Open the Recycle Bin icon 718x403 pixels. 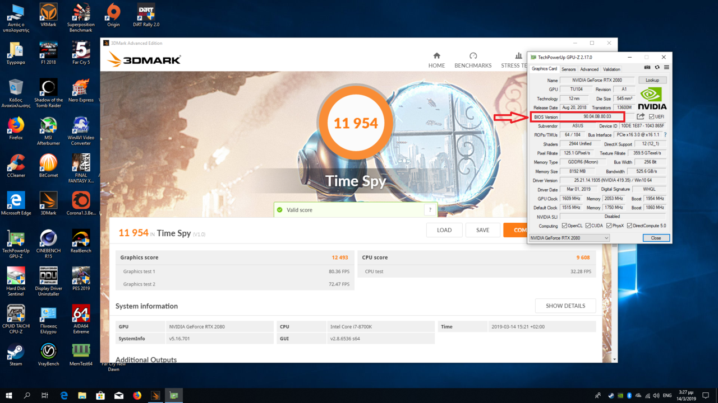16,93
